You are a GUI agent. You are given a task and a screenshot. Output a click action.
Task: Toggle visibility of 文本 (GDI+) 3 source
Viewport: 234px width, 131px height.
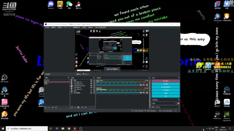(91, 82)
